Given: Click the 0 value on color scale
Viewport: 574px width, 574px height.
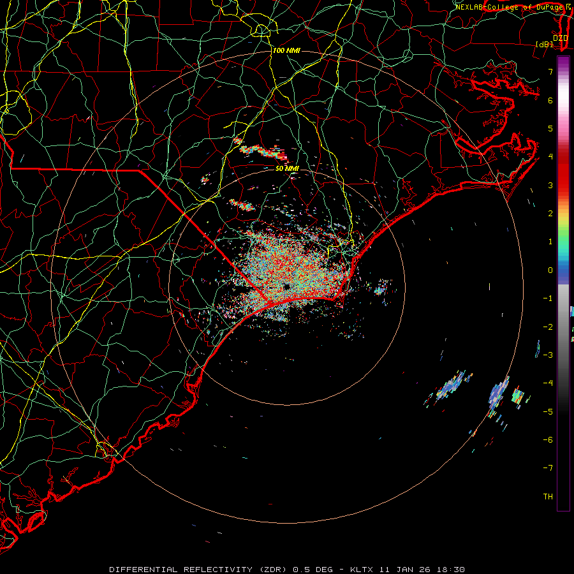Looking at the screenshot, I should pyautogui.click(x=550, y=270).
